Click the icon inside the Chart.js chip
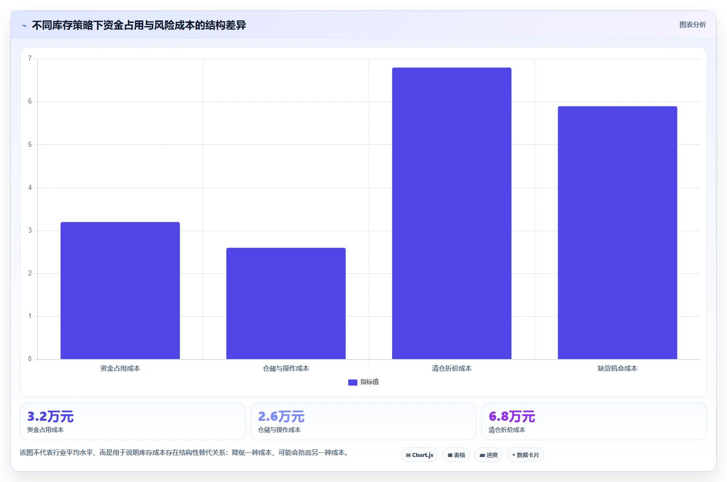 pos(408,455)
